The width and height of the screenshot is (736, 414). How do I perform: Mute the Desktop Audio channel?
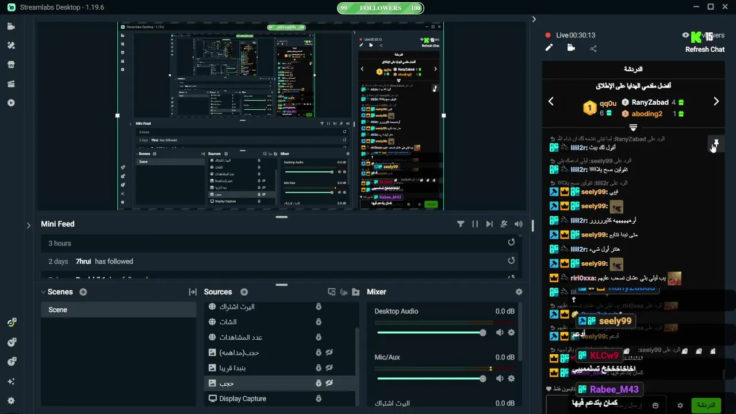click(x=500, y=332)
